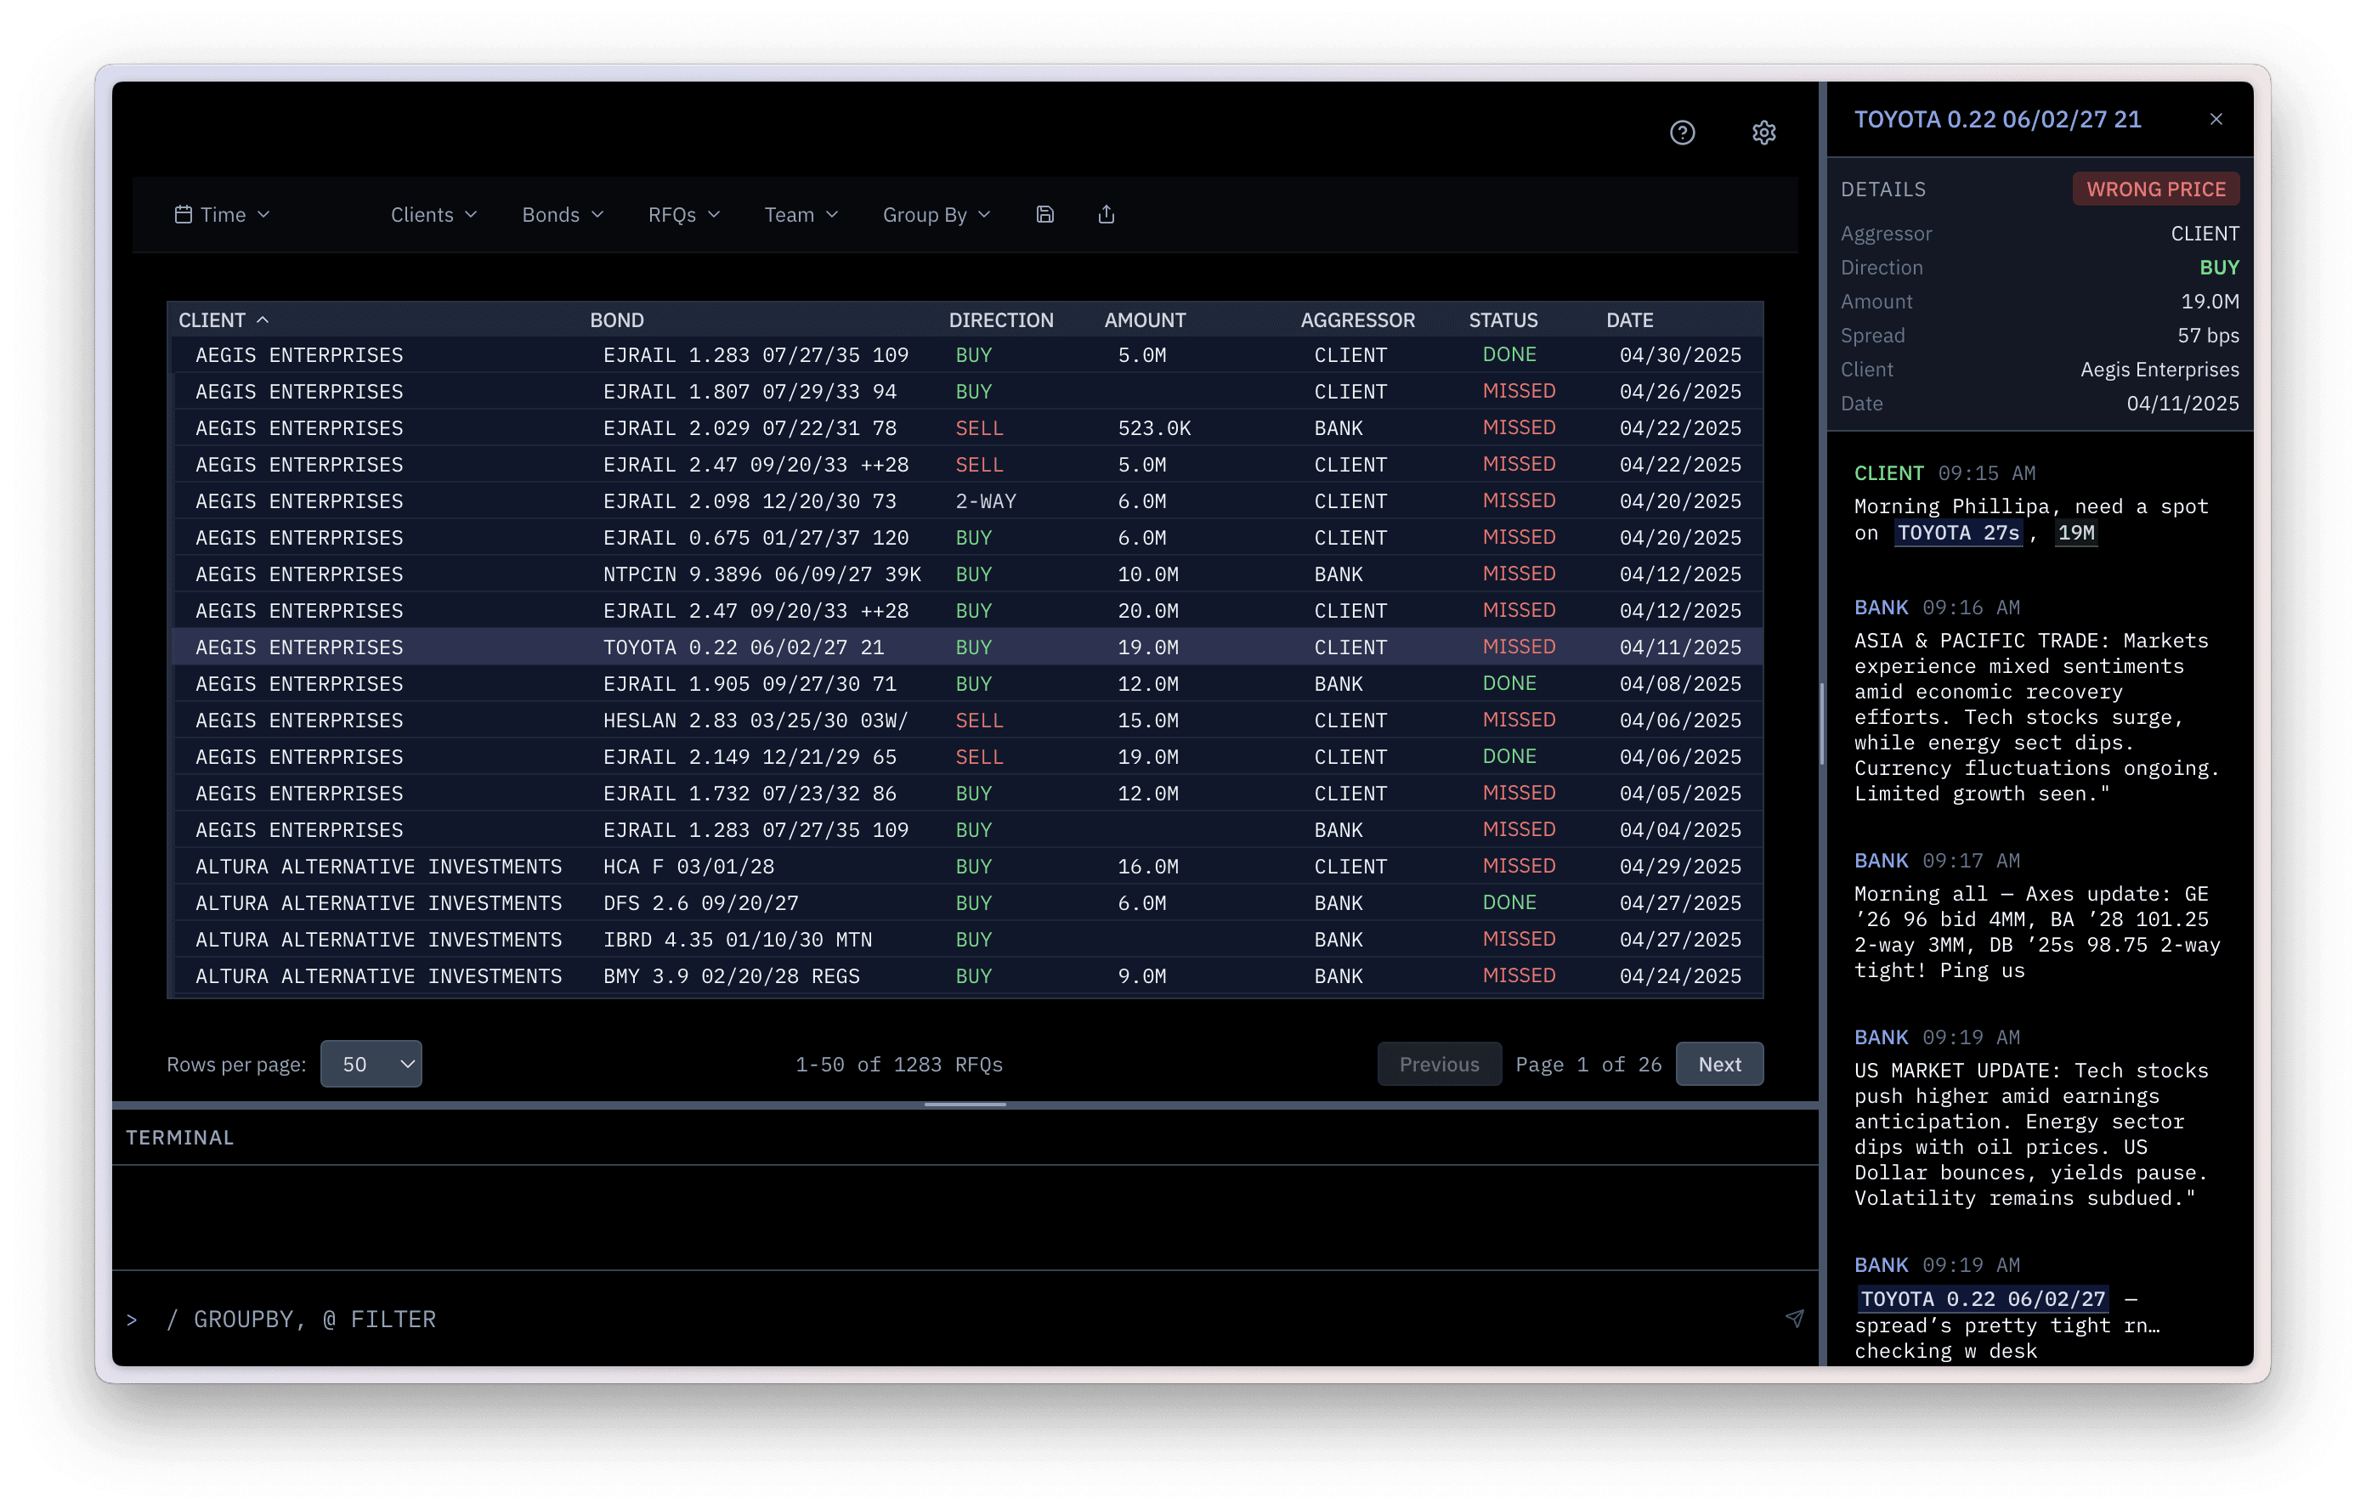2366x1509 pixels.
Task: Toggle the CLIENT column sort arrow
Action: (263, 320)
